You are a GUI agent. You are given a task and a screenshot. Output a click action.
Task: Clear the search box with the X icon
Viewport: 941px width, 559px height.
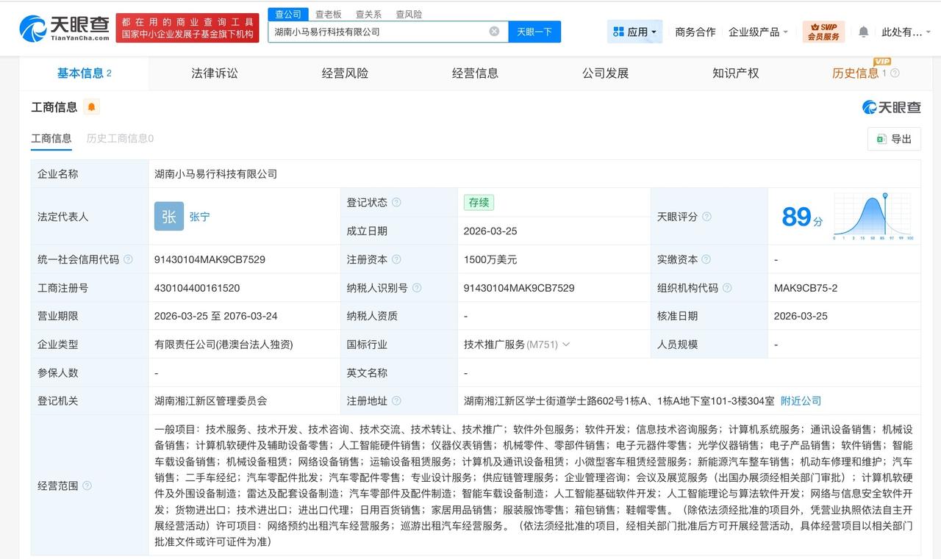click(495, 31)
